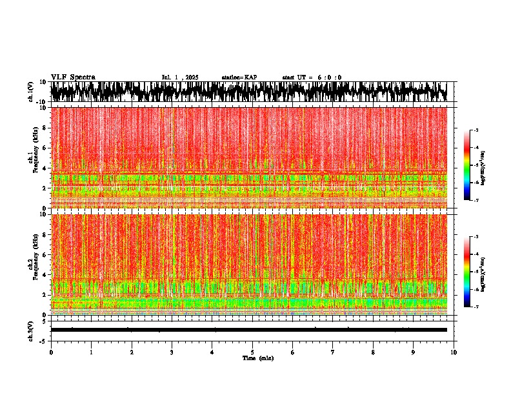Click the time axis tick label "0"
The height and width of the screenshot is (395, 511).
point(51,352)
